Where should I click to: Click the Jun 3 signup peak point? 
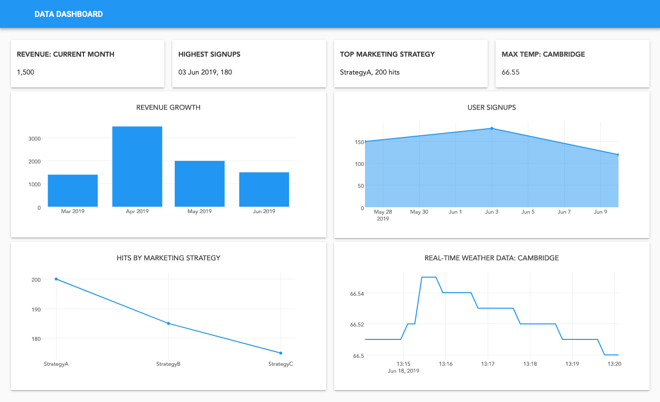[492, 128]
